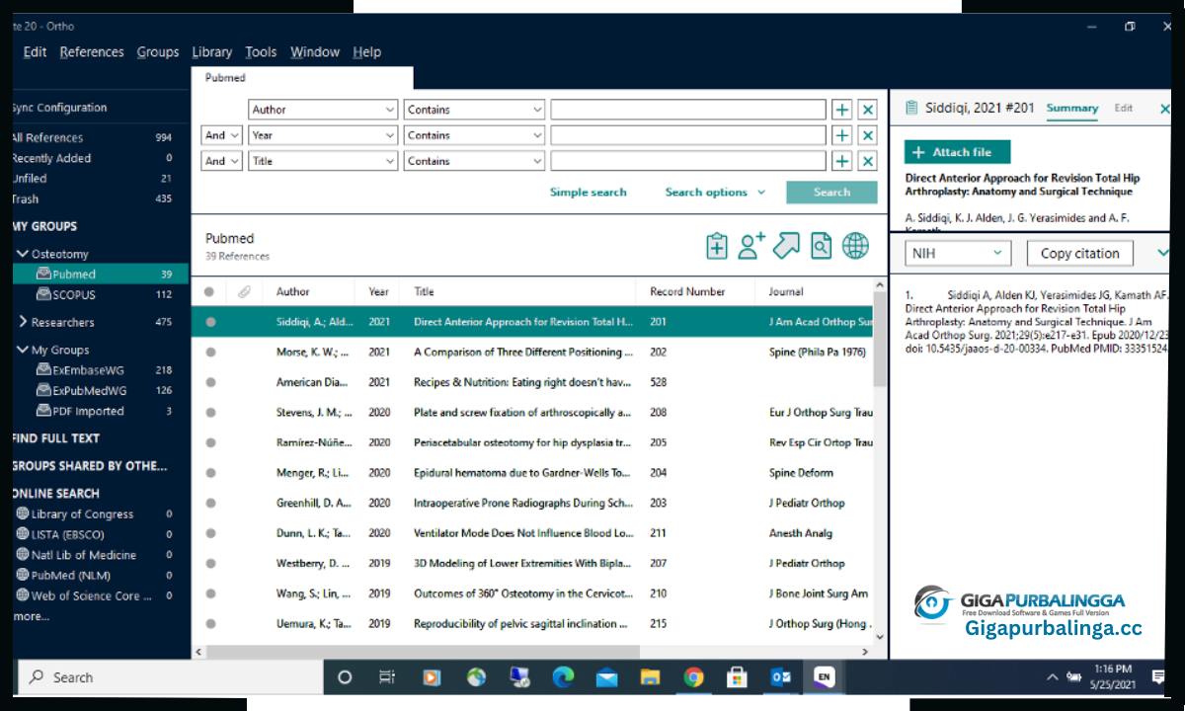This screenshot has width=1185, height=711.
Task: Find full text using document-magnifier icon
Action: pos(821,246)
